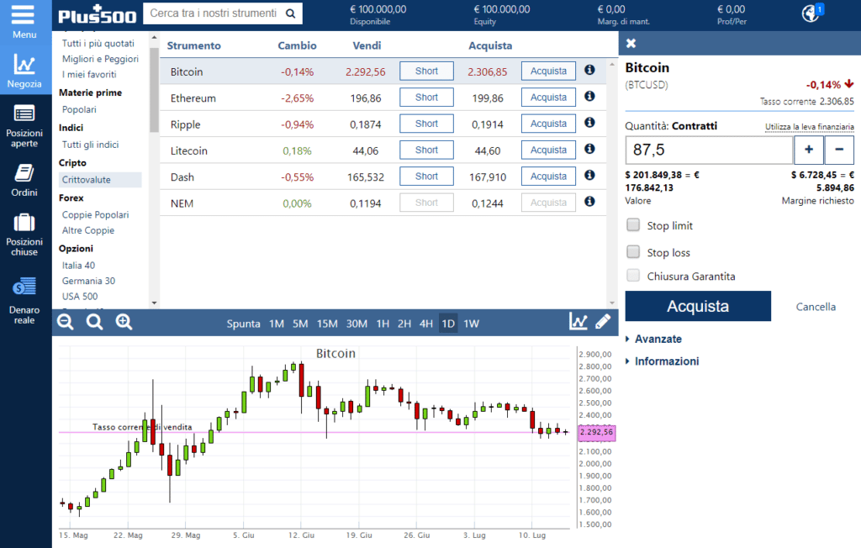The image size is (861, 548).
Task: Select Spunta chart timeframe
Action: [243, 324]
